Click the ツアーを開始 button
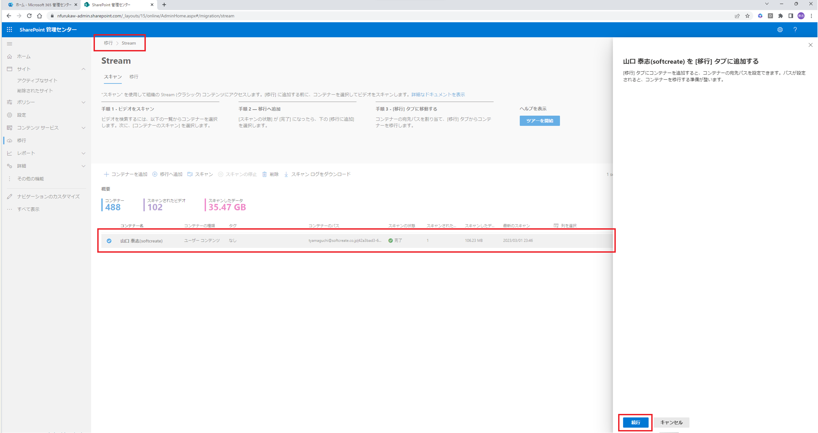 (x=539, y=120)
